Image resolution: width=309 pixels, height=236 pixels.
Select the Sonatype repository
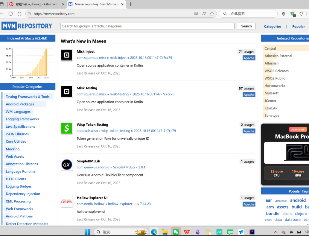point(272,116)
